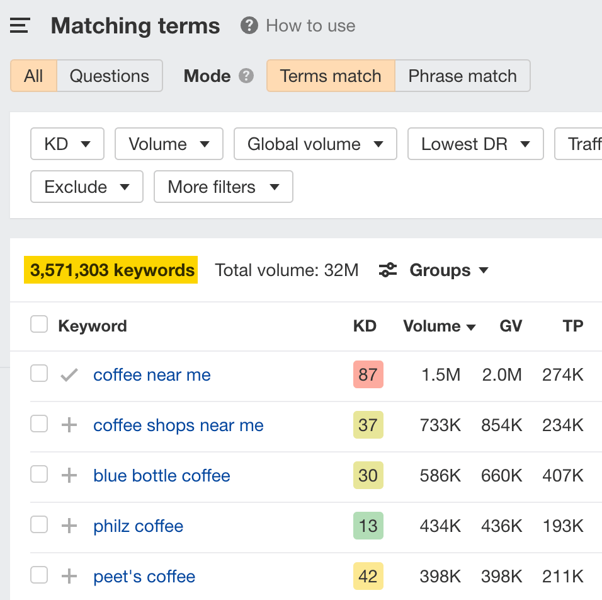This screenshot has height=600, width=602.
Task: Click the KD 37 badge
Action: click(368, 425)
